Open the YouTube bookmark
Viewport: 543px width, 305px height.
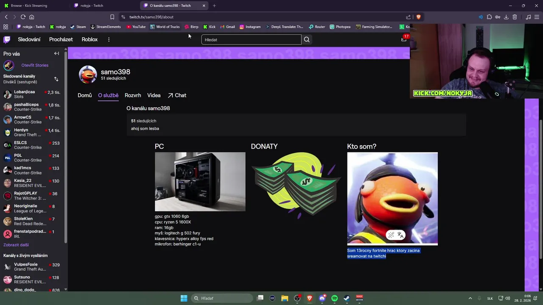[136, 27]
